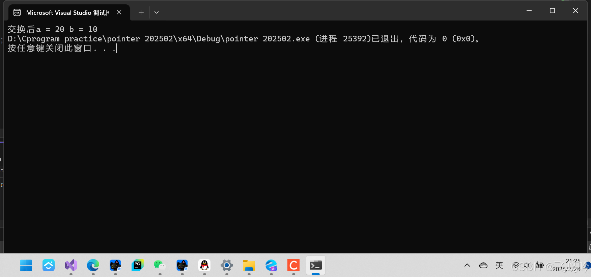591x277 pixels.
Task: Open the Windows Start menu
Action: 26,266
